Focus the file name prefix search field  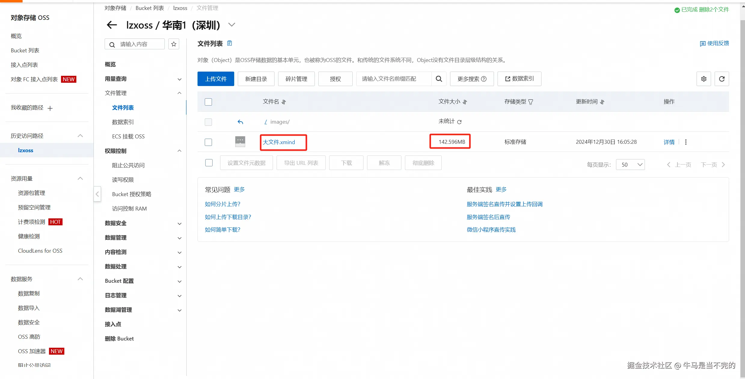point(394,79)
